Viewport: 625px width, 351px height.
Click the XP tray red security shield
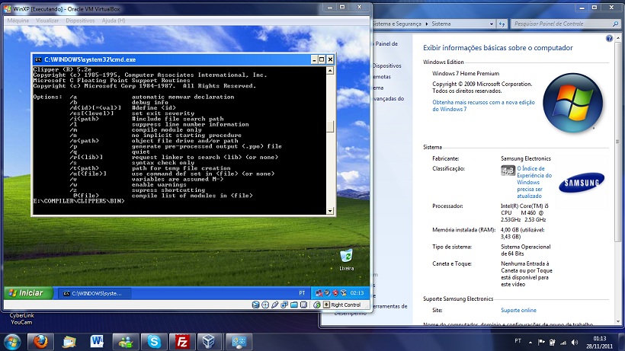[335, 293]
